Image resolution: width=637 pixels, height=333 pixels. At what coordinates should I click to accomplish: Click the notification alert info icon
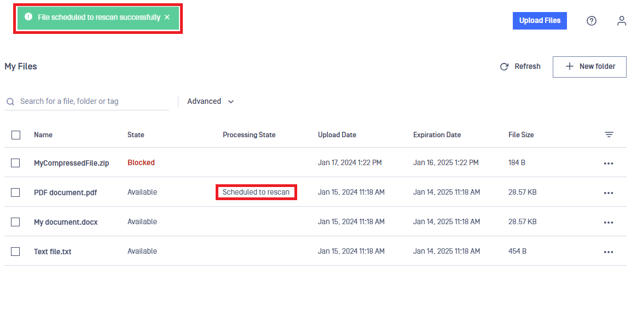pyautogui.click(x=28, y=16)
